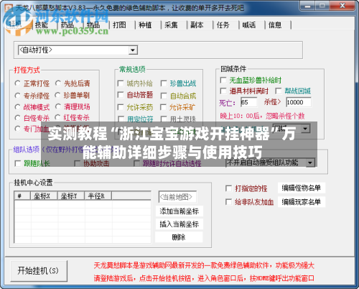Viewport: 359px width, 289px height.
Task: Open the 种植 tab
Action: point(145,25)
